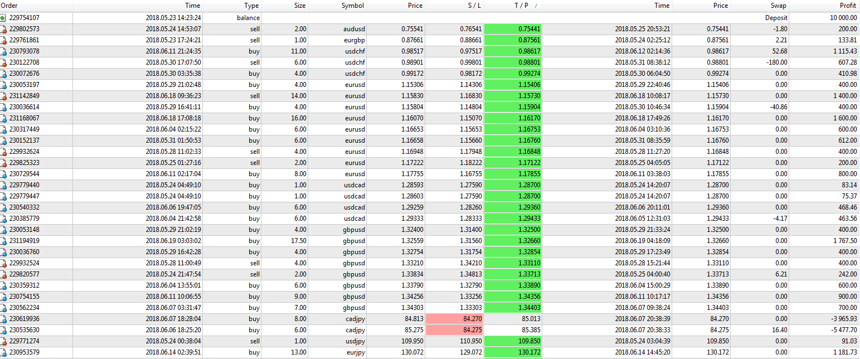Click the order icon beside 230317449
Image resolution: width=860 pixels, height=359 pixels.
point(3,129)
